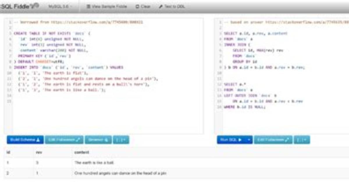Click the SELECT a.id, a.rev, a.content line

tap(256, 33)
